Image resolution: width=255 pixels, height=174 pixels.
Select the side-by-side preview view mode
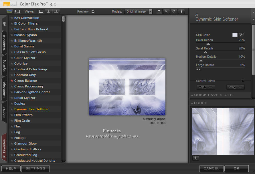56,11
